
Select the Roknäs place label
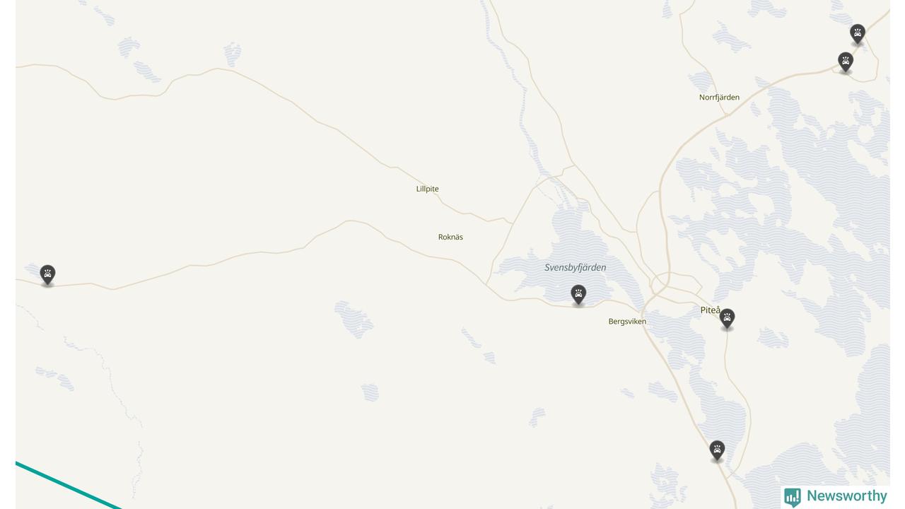[x=450, y=237]
